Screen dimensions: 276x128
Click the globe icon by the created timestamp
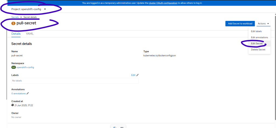pos(12,105)
